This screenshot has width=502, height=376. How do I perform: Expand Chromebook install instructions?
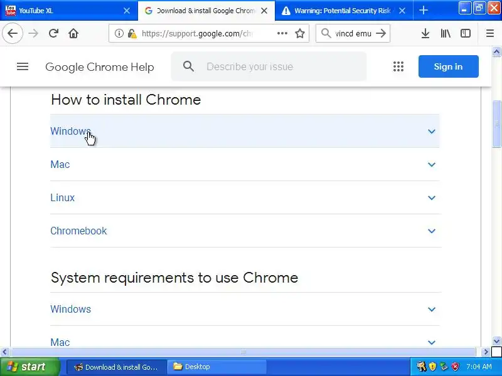245,231
